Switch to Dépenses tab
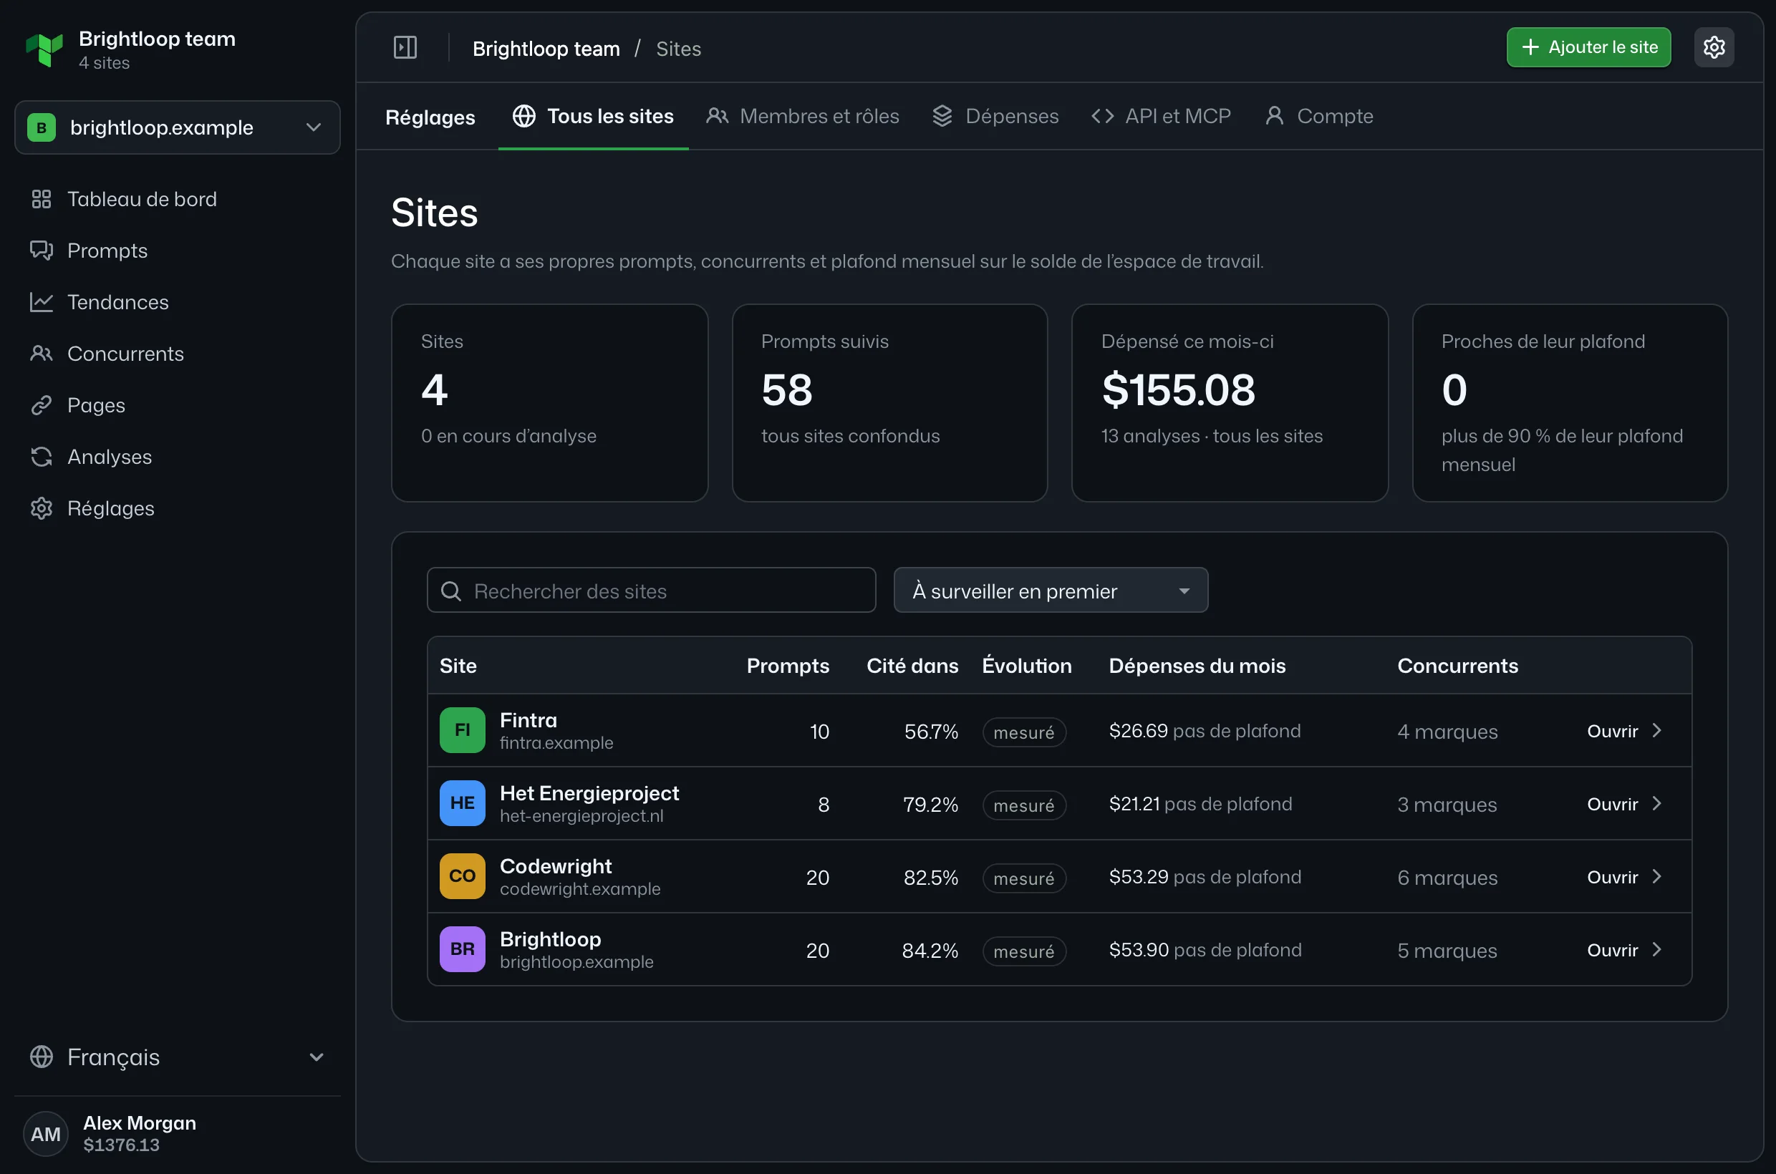 (995, 117)
